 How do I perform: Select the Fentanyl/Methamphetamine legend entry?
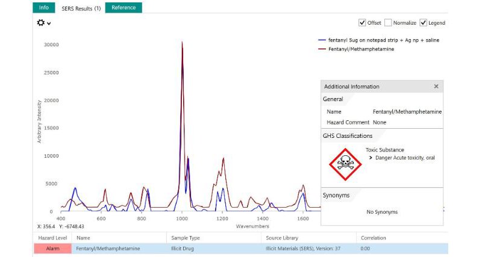pos(361,49)
